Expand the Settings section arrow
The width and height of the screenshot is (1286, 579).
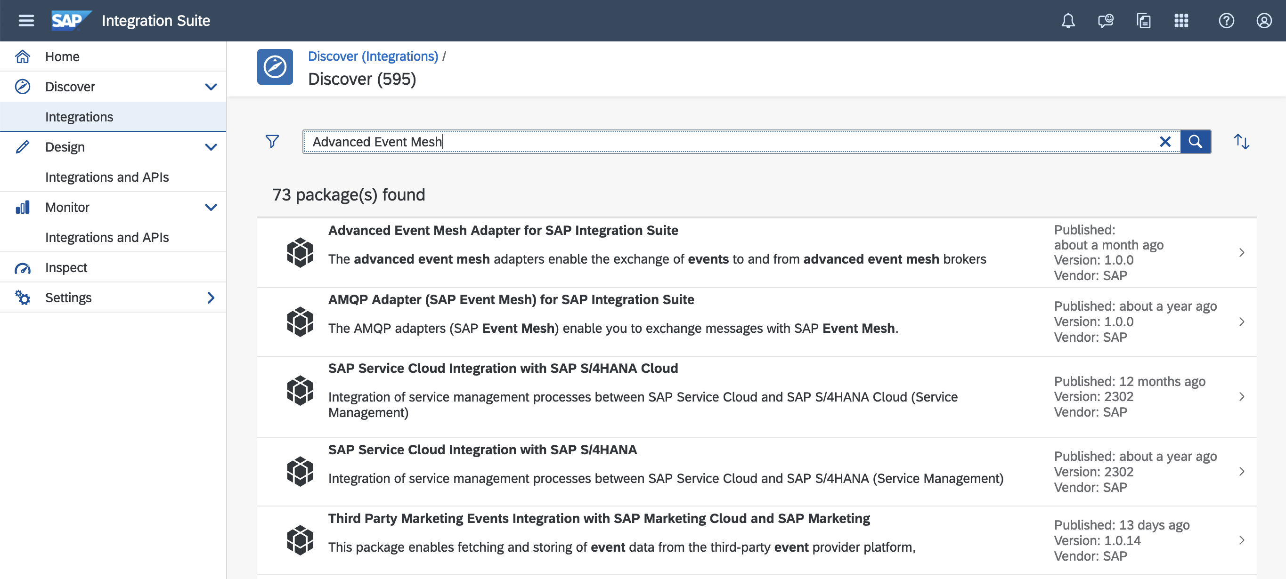point(211,298)
